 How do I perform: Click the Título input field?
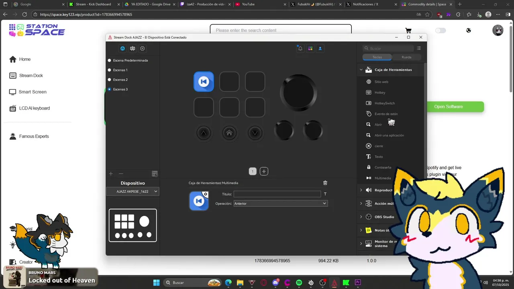point(277,194)
